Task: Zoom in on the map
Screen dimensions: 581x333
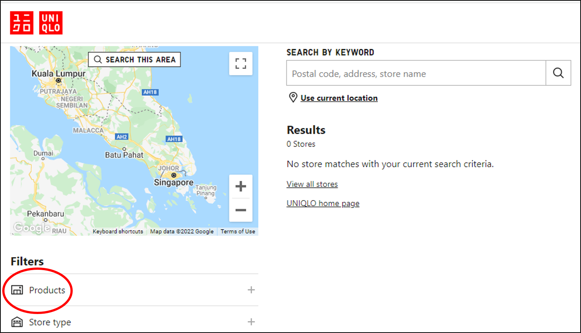Action: (241, 186)
